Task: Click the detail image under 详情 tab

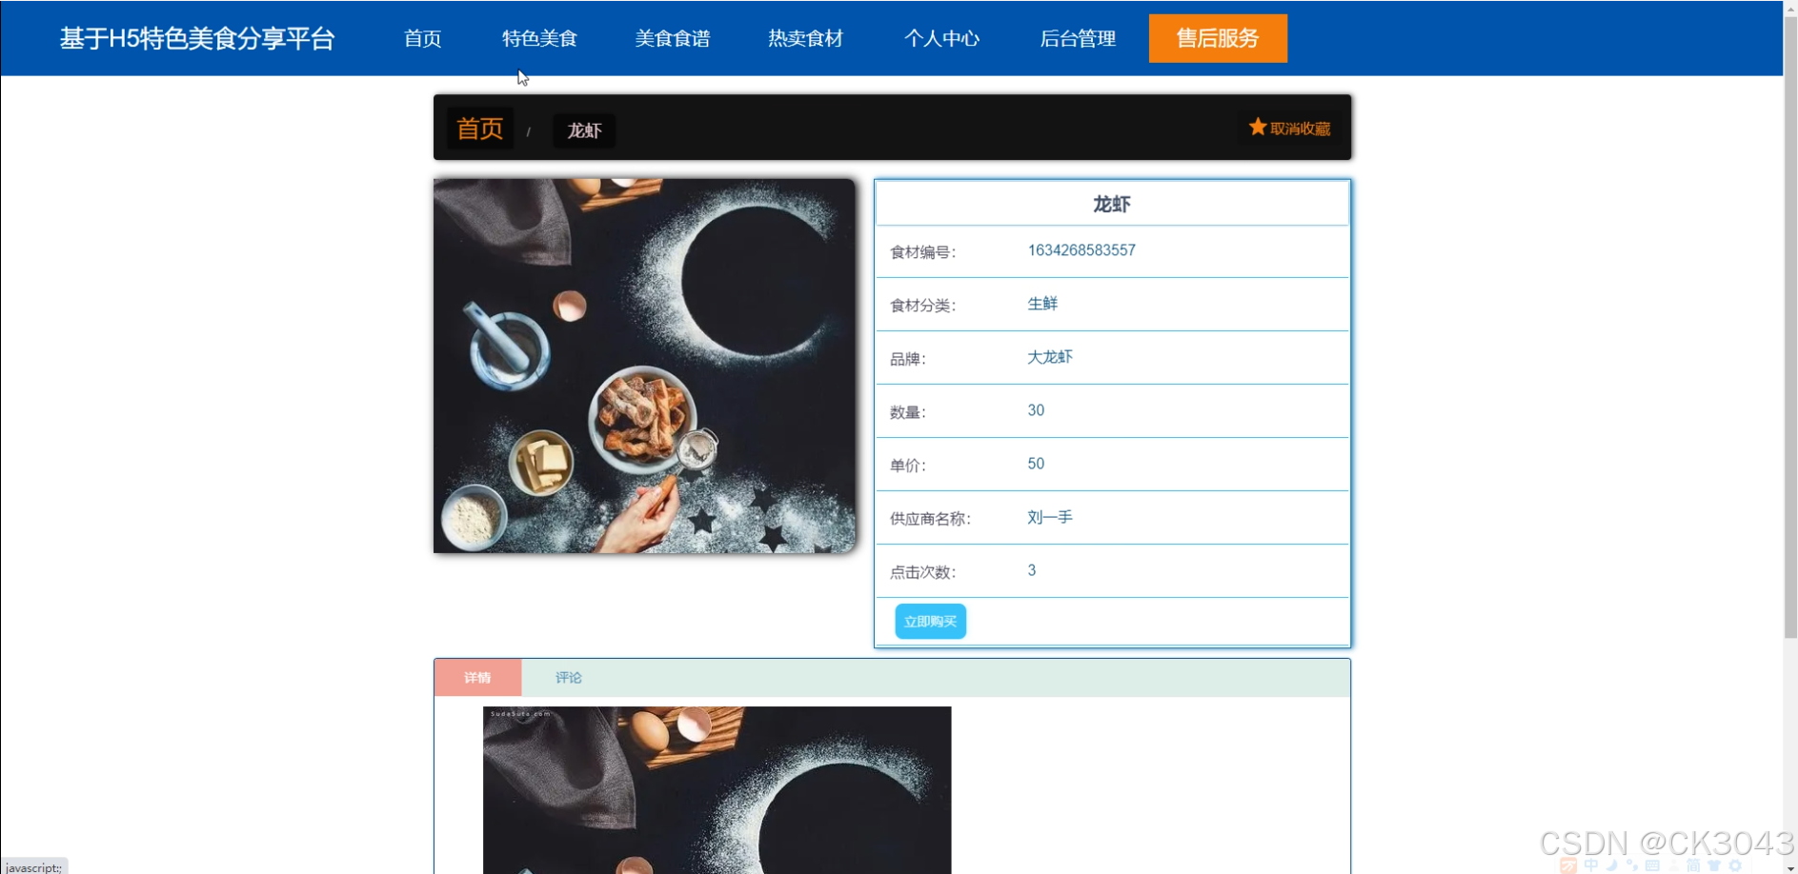Action: click(717, 790)
